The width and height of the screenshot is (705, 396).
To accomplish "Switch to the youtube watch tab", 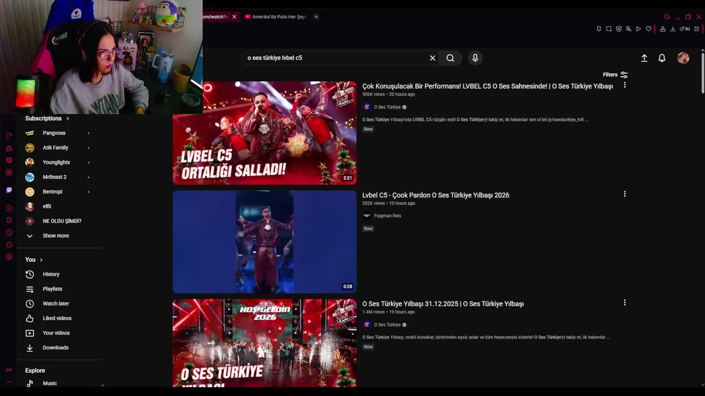I will pyautogui.click(x=215, y=16).
